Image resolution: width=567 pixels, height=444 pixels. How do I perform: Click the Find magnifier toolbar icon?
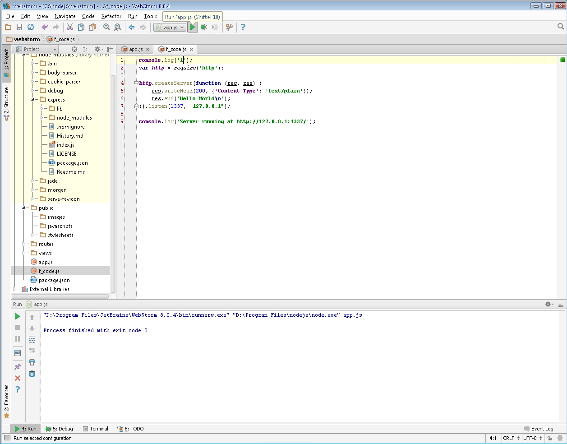pos(106,27)
